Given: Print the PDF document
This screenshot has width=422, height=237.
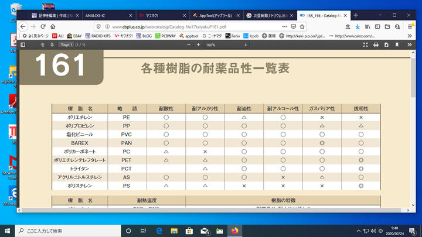Looking at the screenshot, I should click(376, 45).
